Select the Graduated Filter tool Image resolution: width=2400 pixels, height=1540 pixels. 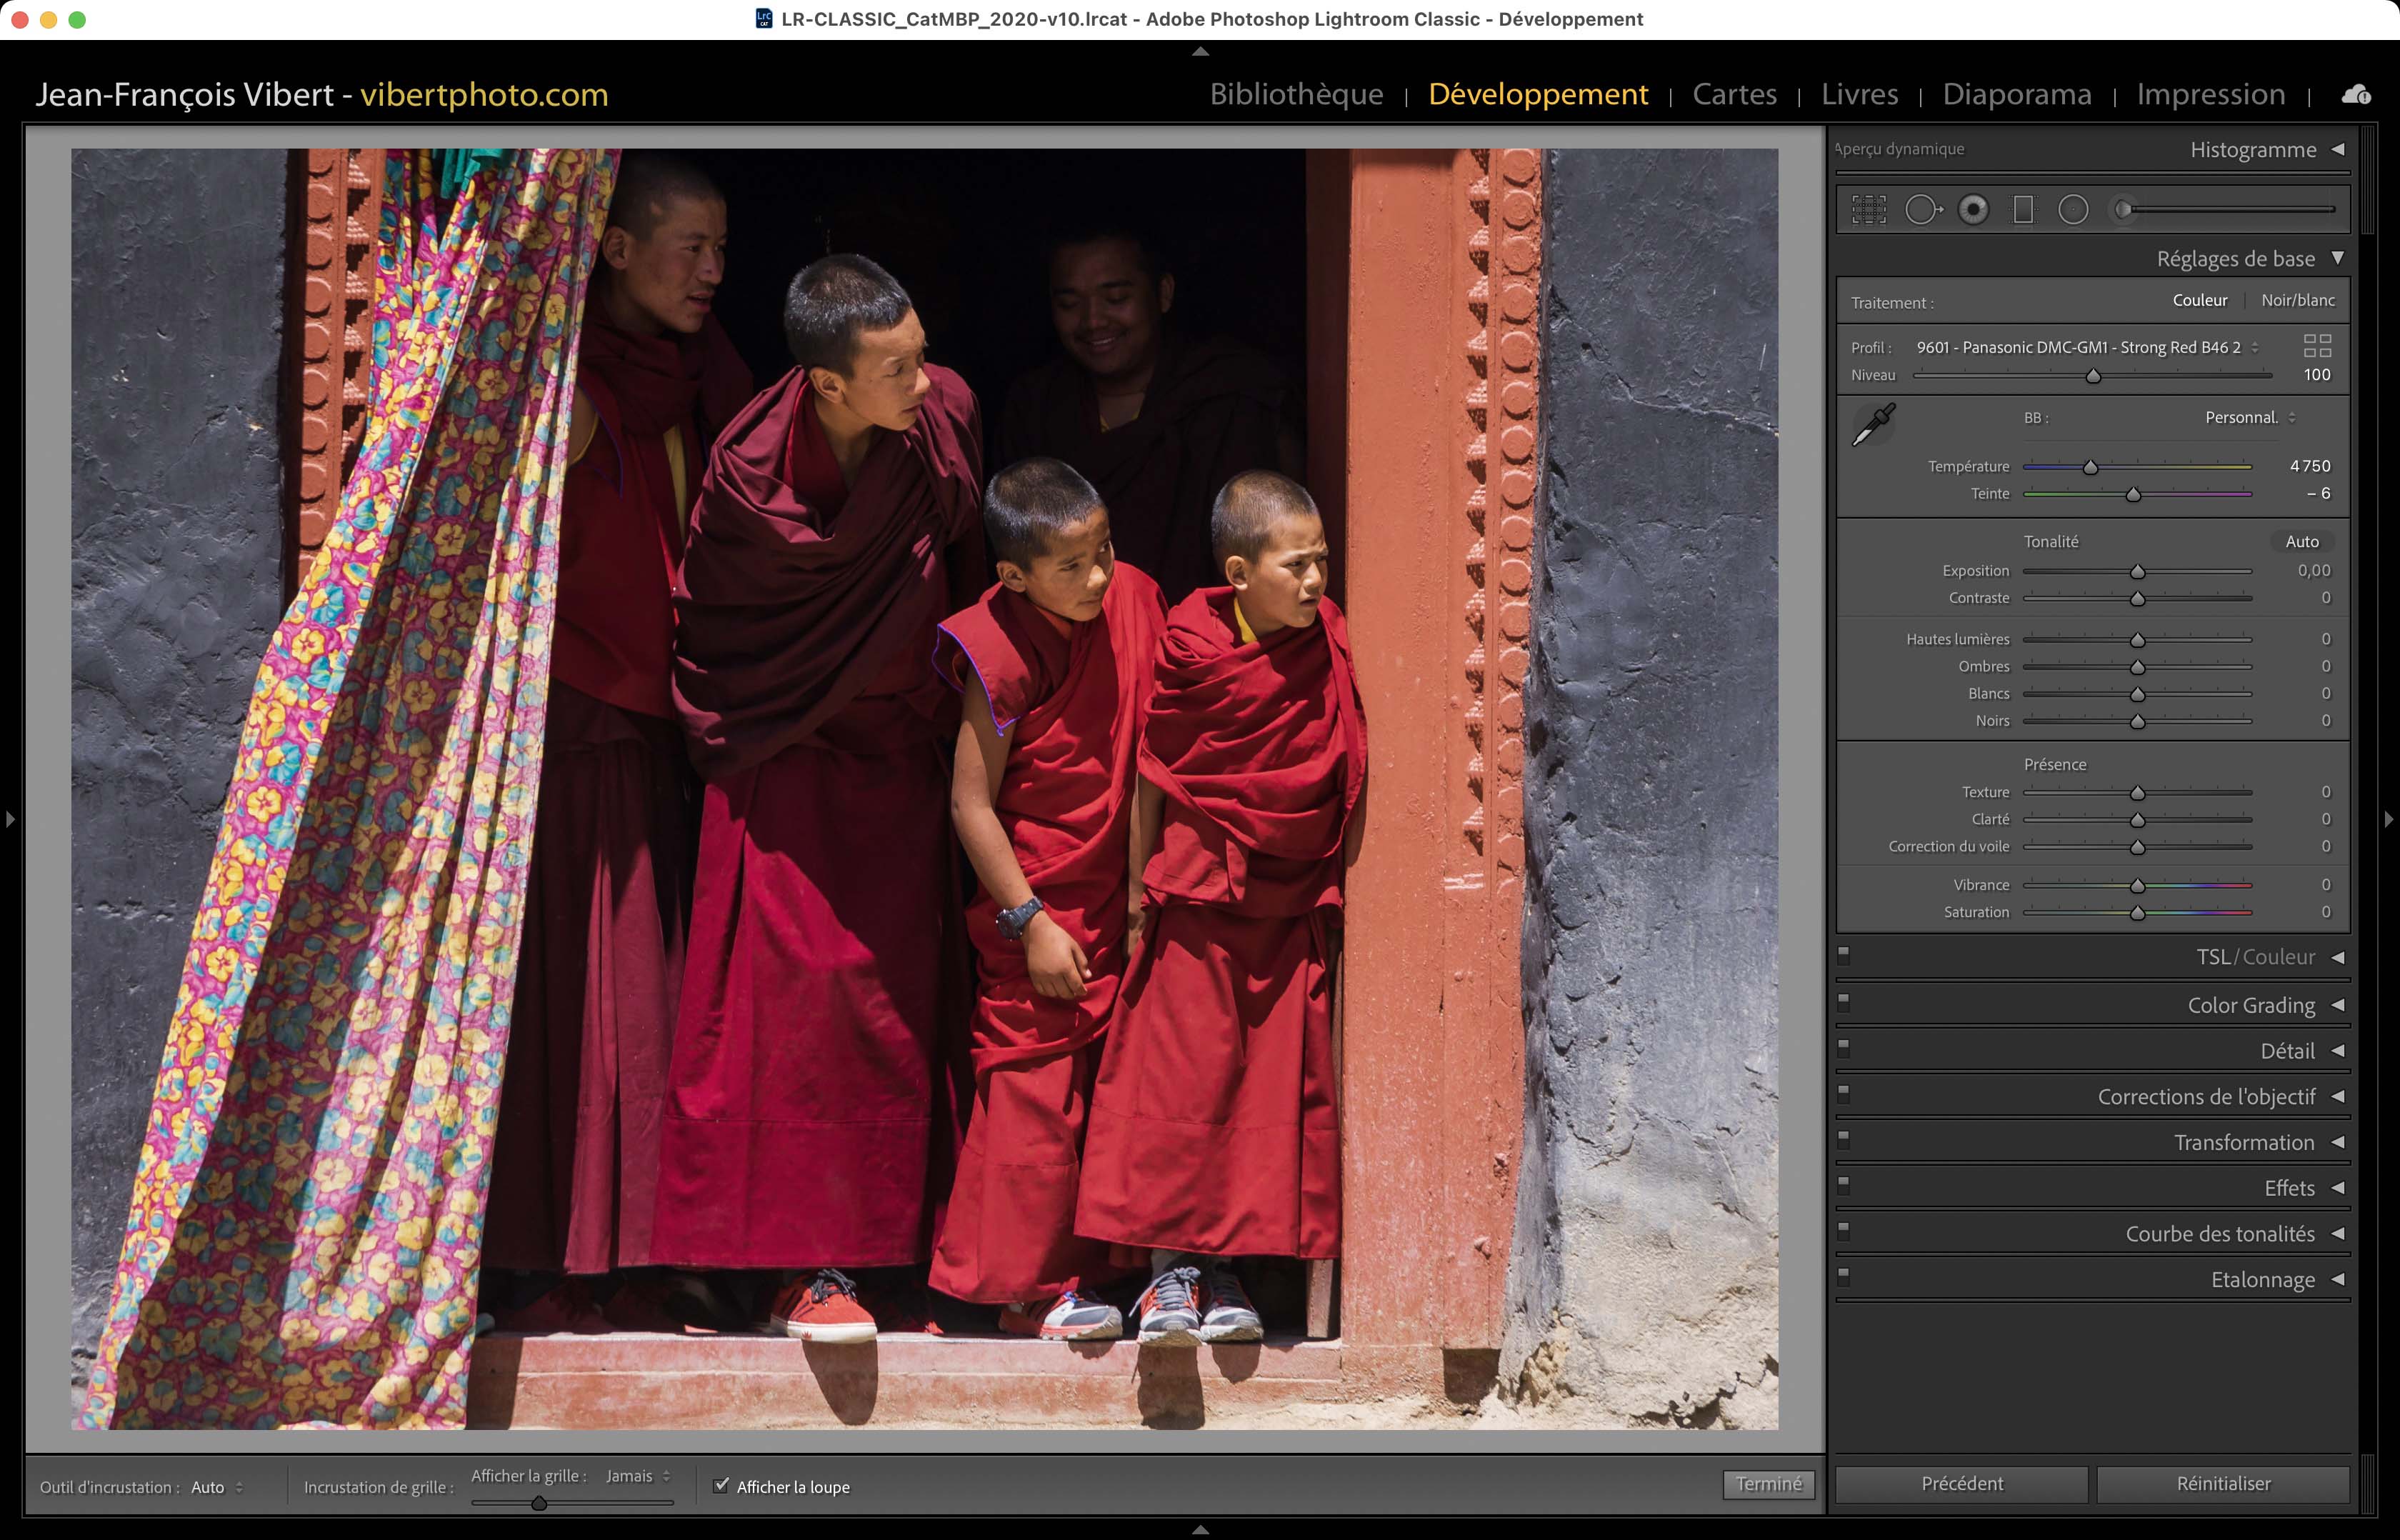click(x=2023, y=209)
